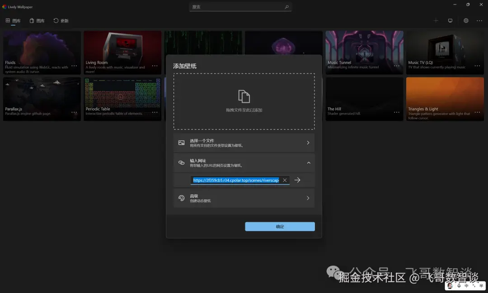This screenshot has height=293, width=488.
Task: Open Triangles & Light more options dots
Action: [477, 112]
